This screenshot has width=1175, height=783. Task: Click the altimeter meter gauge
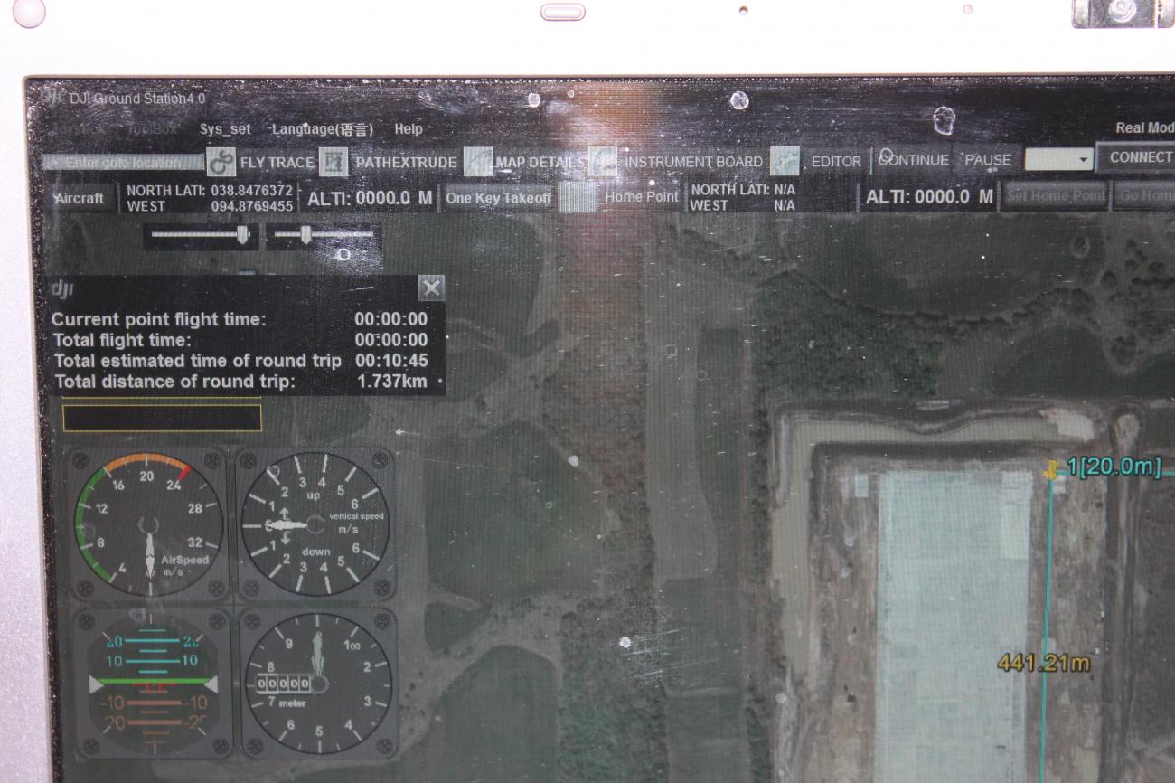point(316,684)
